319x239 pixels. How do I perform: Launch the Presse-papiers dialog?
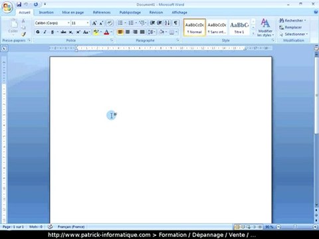(29, 40)
